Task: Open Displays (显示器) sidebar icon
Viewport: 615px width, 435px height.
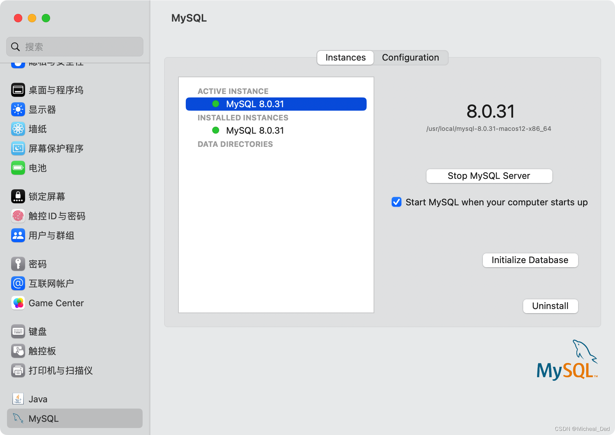Action: (x=18, y=110)
